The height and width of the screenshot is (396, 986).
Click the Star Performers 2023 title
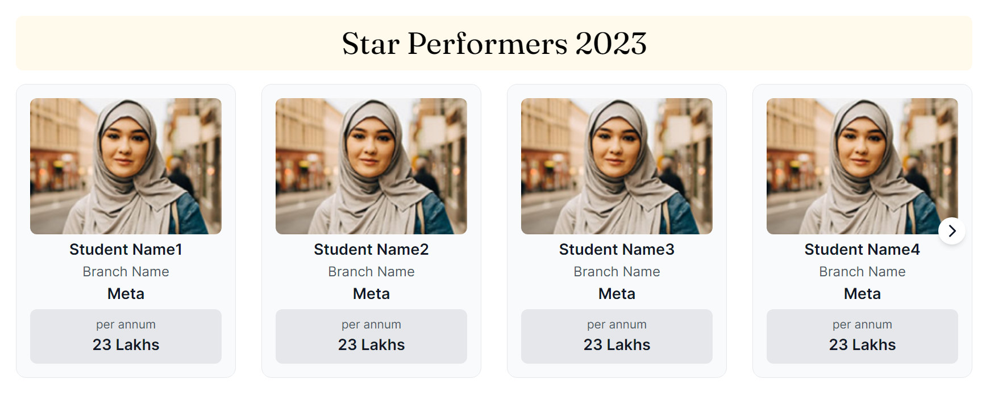[x=494, y=44]
